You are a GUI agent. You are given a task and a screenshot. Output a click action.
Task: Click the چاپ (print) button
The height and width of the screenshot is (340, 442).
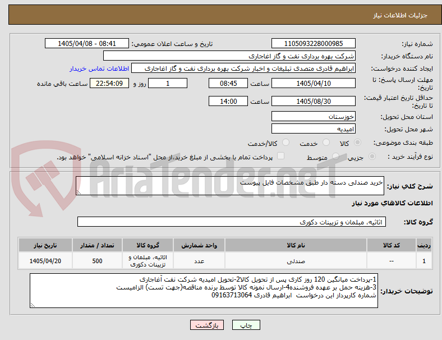coord(246,325)
